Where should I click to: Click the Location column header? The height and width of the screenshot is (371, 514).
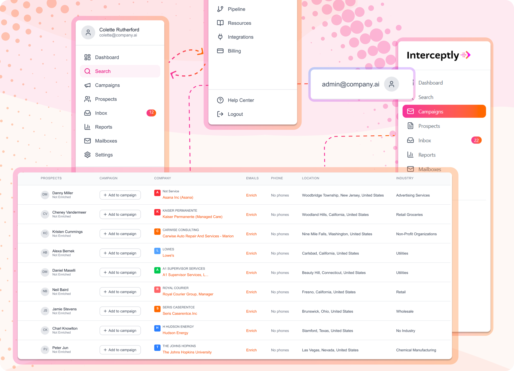point(310,178)
